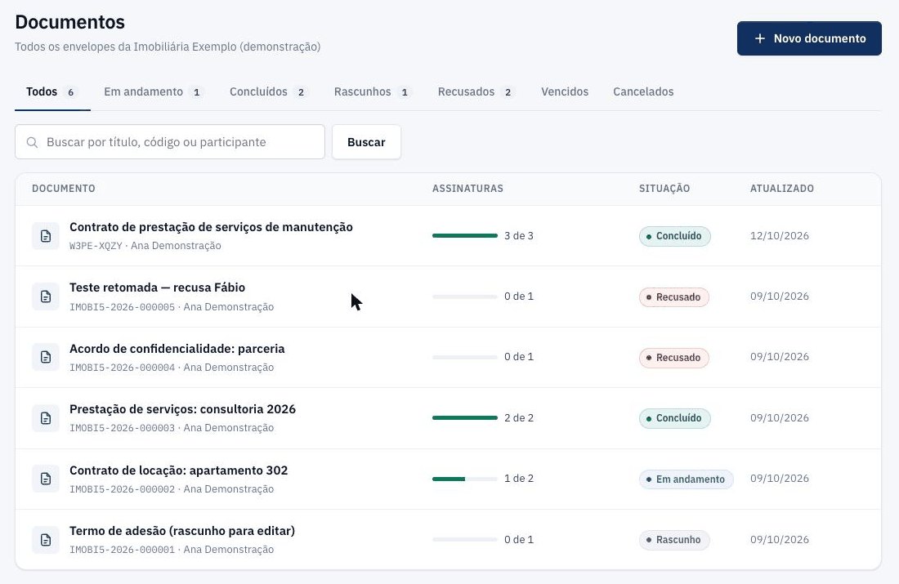The image size is (899, 584).
Task: Click the DOCUMENTO column header
Action: [x=64, y=189]
